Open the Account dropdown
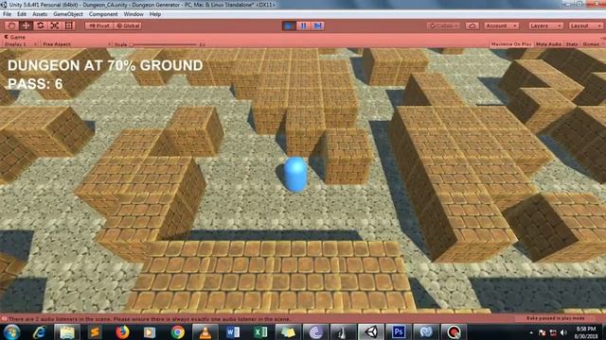 tap(501, 25)
